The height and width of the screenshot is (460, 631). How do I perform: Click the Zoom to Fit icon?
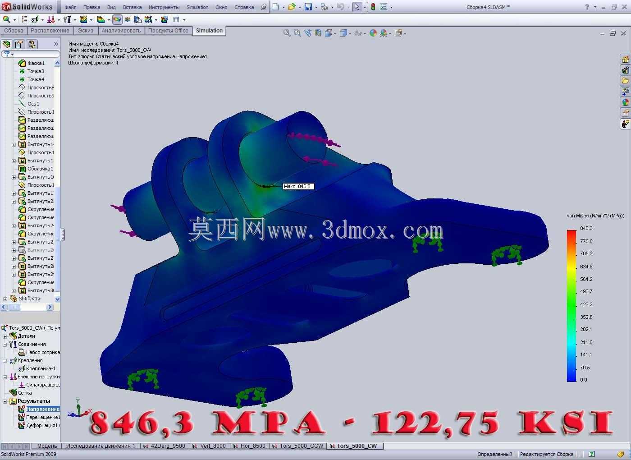coord(287,33)
